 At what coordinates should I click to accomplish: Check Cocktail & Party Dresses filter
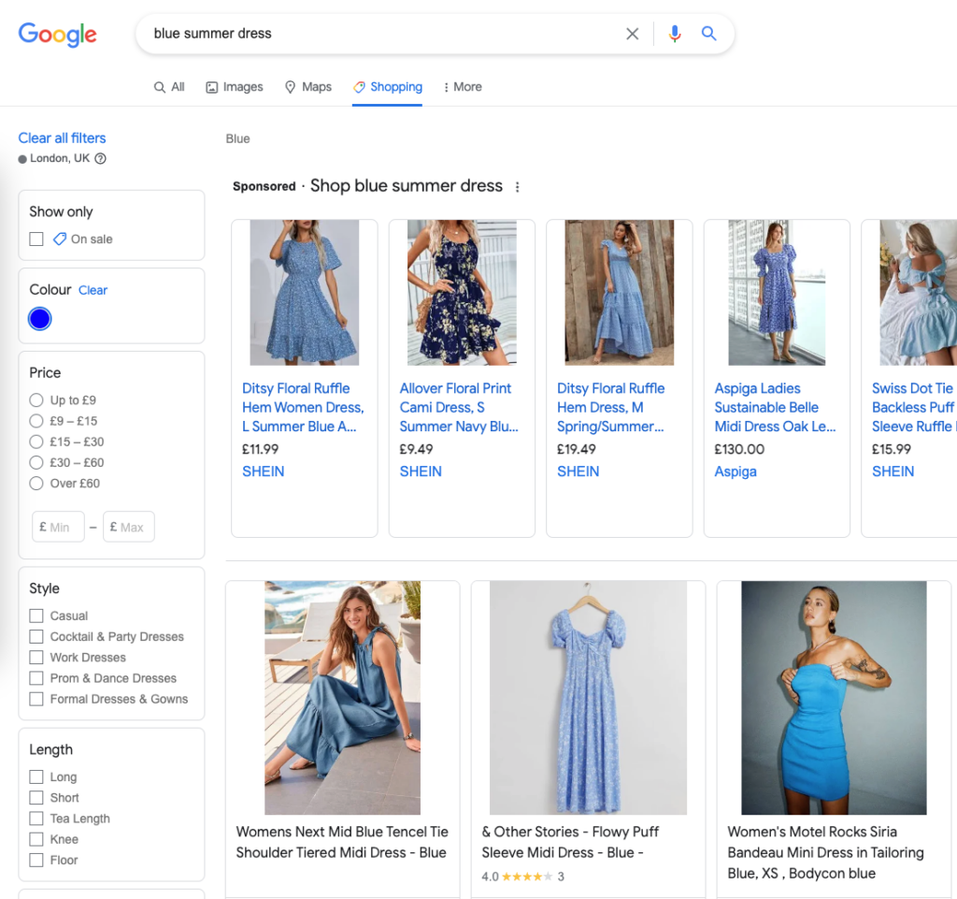click(36, 636)
